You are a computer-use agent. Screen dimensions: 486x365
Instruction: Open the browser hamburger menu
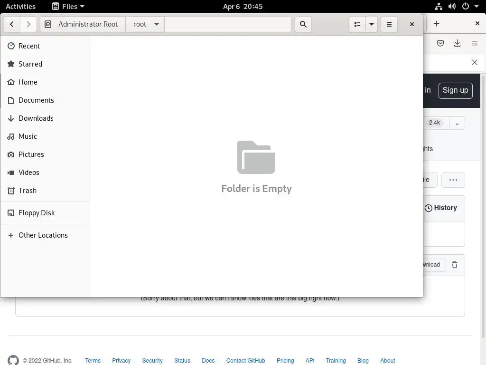pos(475,43)
